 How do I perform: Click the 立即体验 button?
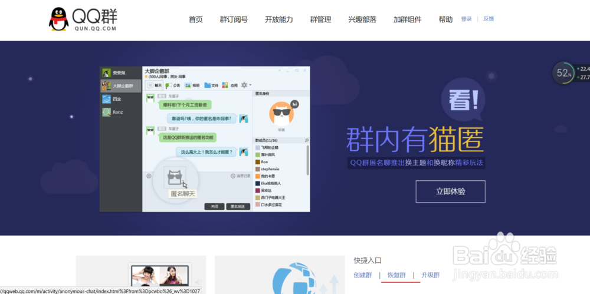450,191
